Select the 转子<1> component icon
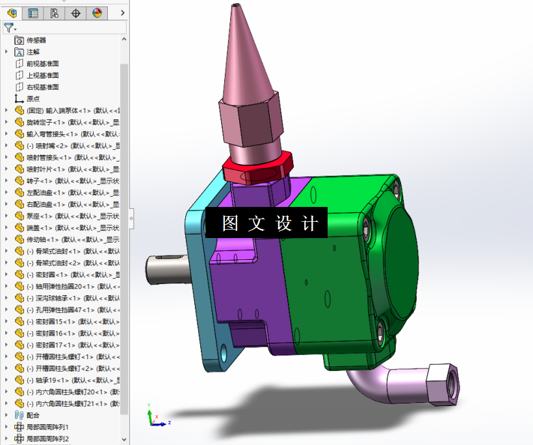This screenshot has width=533, height=445. [19, 181]
